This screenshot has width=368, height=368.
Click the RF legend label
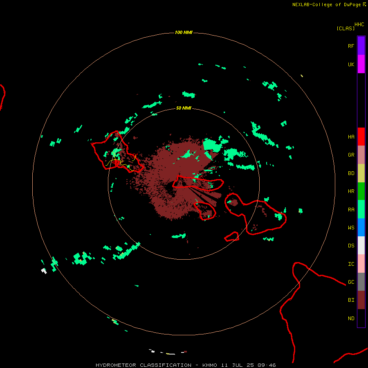tap(351, 46)
